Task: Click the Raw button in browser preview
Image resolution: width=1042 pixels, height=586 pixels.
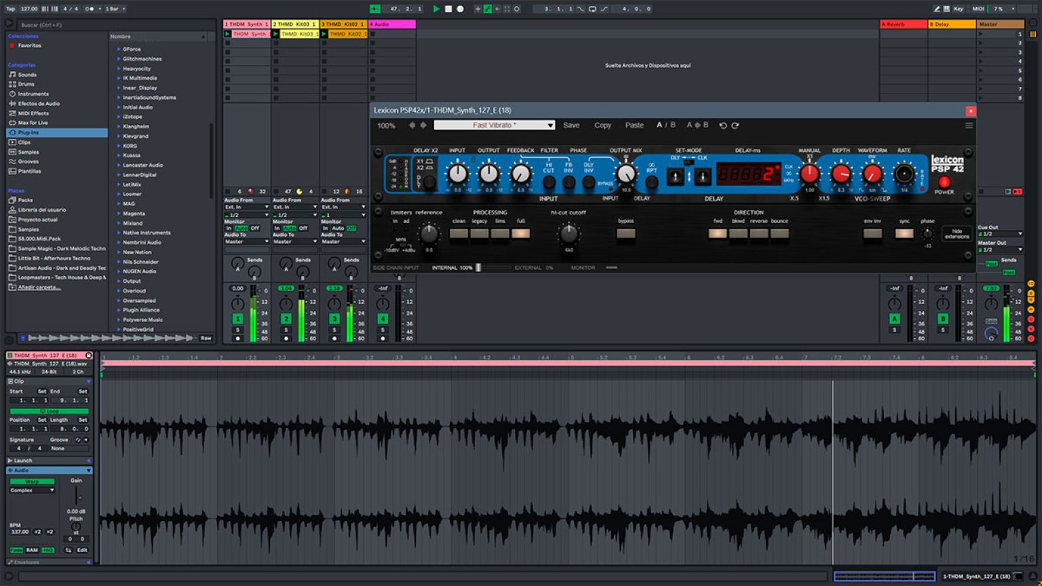Action: pyautogui.click(x=206, y=338)
